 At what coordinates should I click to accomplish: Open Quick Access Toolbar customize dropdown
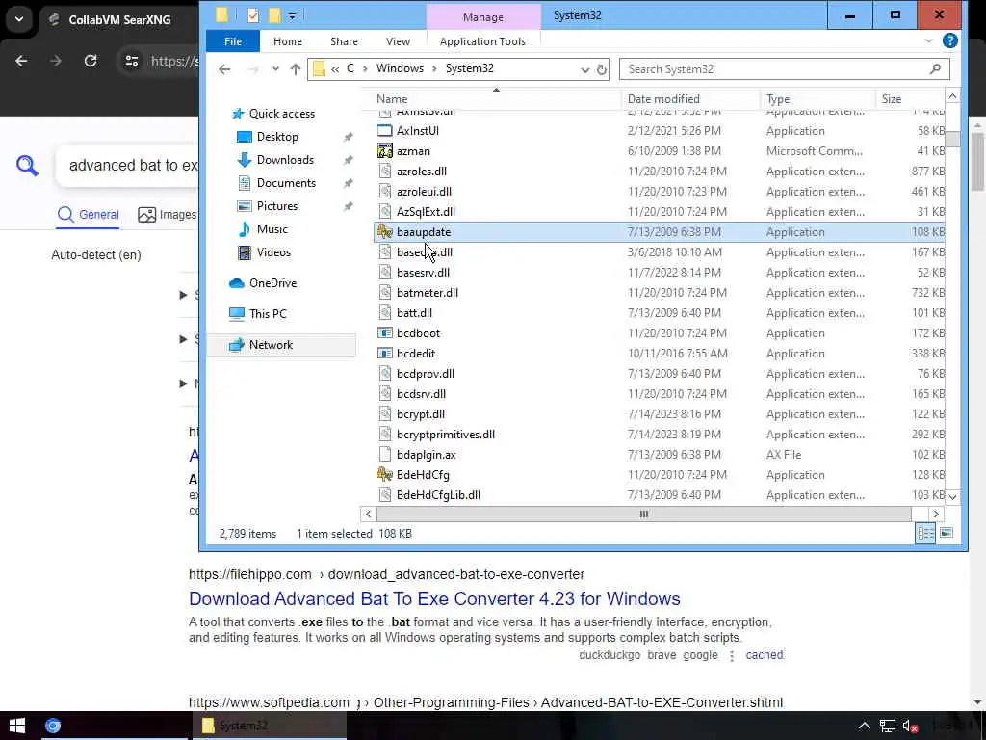[292, 16]
